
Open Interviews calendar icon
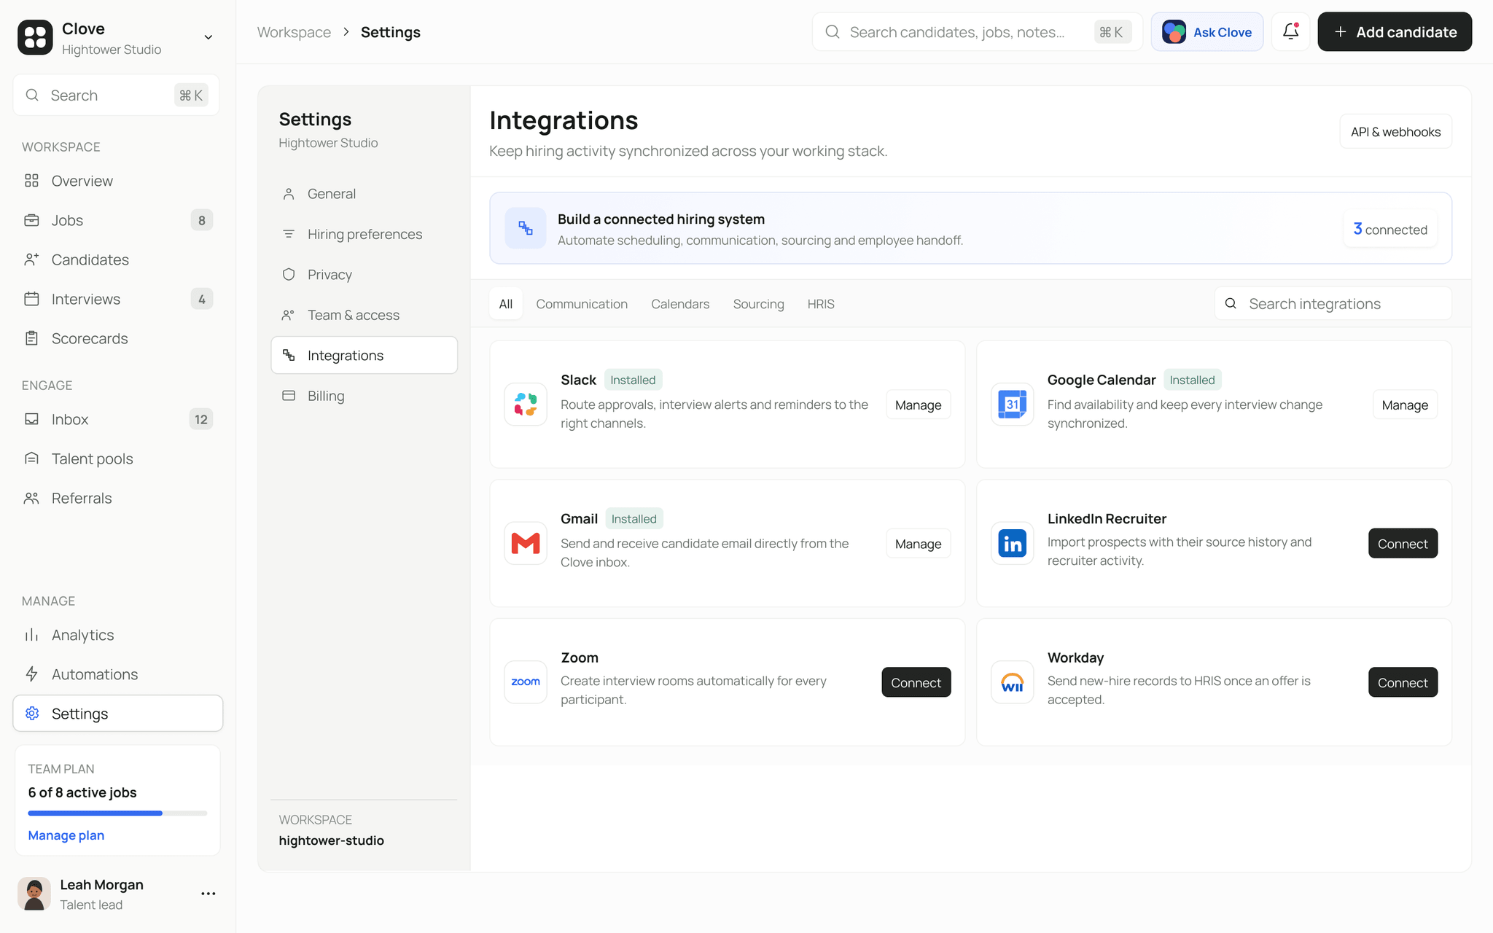click(31, 299)
